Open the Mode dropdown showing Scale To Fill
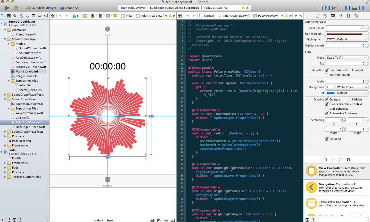Image resolution: width=370 pixels, height=222 pixels. [347, 57]
